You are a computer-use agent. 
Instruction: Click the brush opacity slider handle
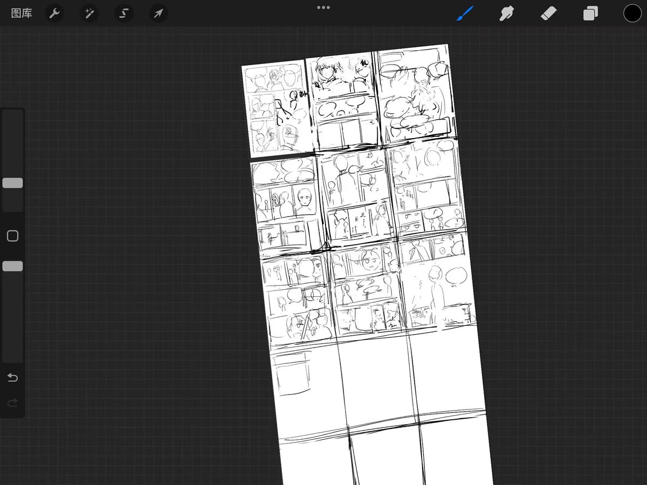coord(12,266)
